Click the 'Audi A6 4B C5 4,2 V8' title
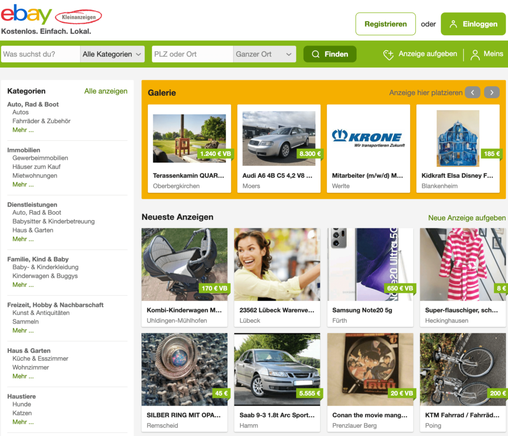 coord(277,175)
